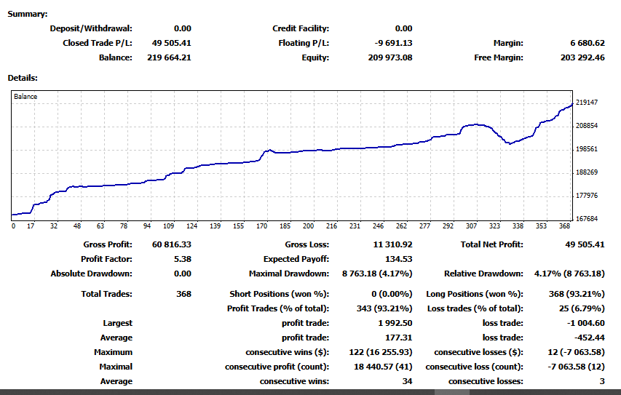Click the Gross Loss value 11 310.92
Screen dimensions: 621x395
click(391, 244)
